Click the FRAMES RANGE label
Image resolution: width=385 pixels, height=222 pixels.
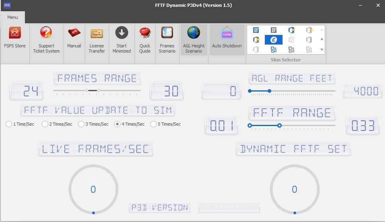(x=97, y=79)
